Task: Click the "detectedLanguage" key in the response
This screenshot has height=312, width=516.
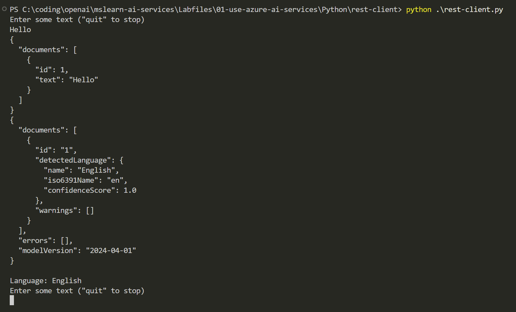Action: click(73, 160)
